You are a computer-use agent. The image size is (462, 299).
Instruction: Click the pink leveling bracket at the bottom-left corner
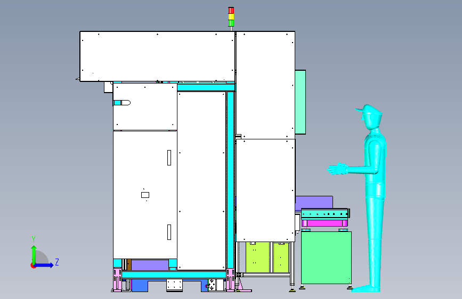tap(117, 280)
